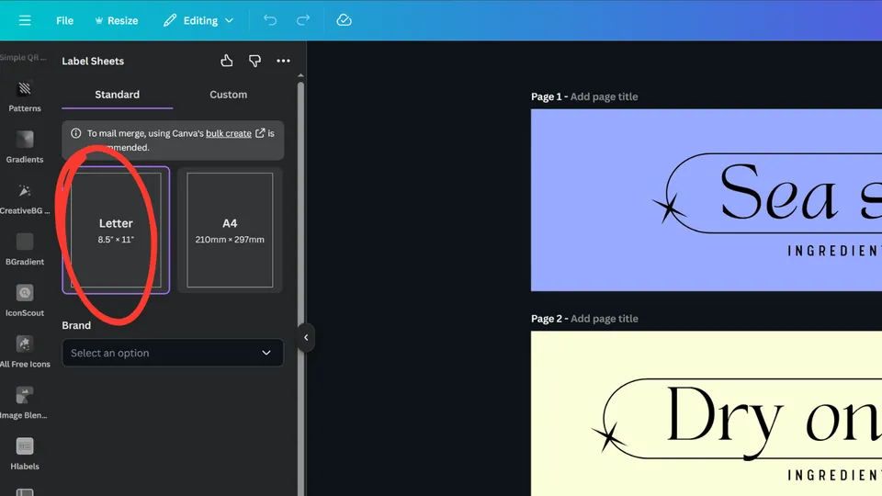Redo the last action

pos(303,20)
